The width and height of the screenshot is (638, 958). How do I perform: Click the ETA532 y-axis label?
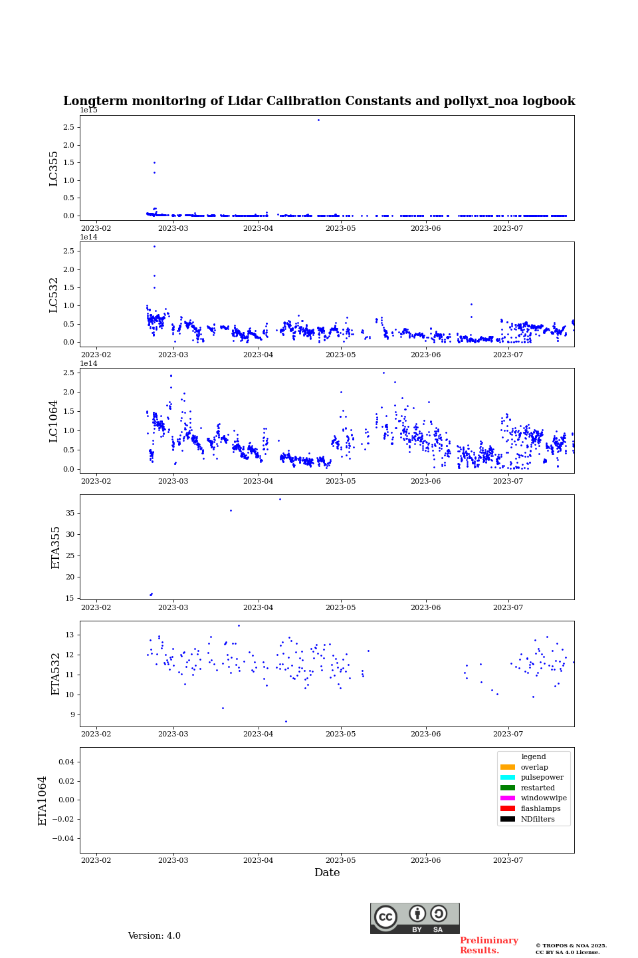tap(56, 674)
